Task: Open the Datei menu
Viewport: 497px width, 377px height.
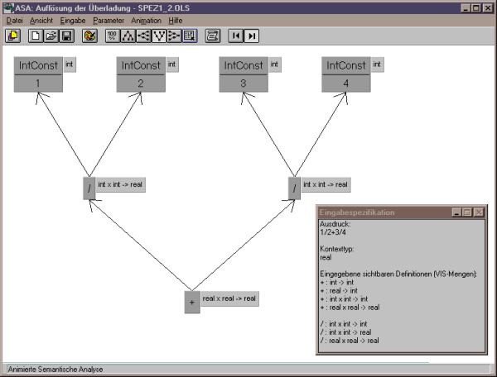Action: tap(14, 21)
